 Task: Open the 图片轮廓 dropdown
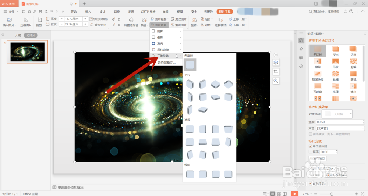159,19
